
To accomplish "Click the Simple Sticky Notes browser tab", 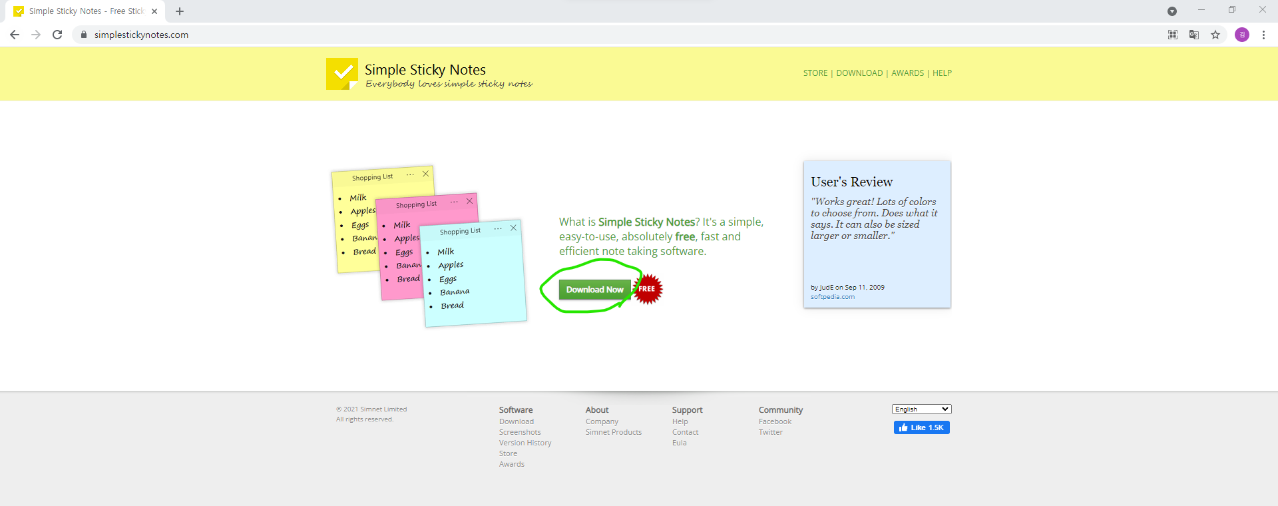I will pos(85,11).
